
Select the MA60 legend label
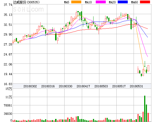pyautogui.click(x=134, y=2)
